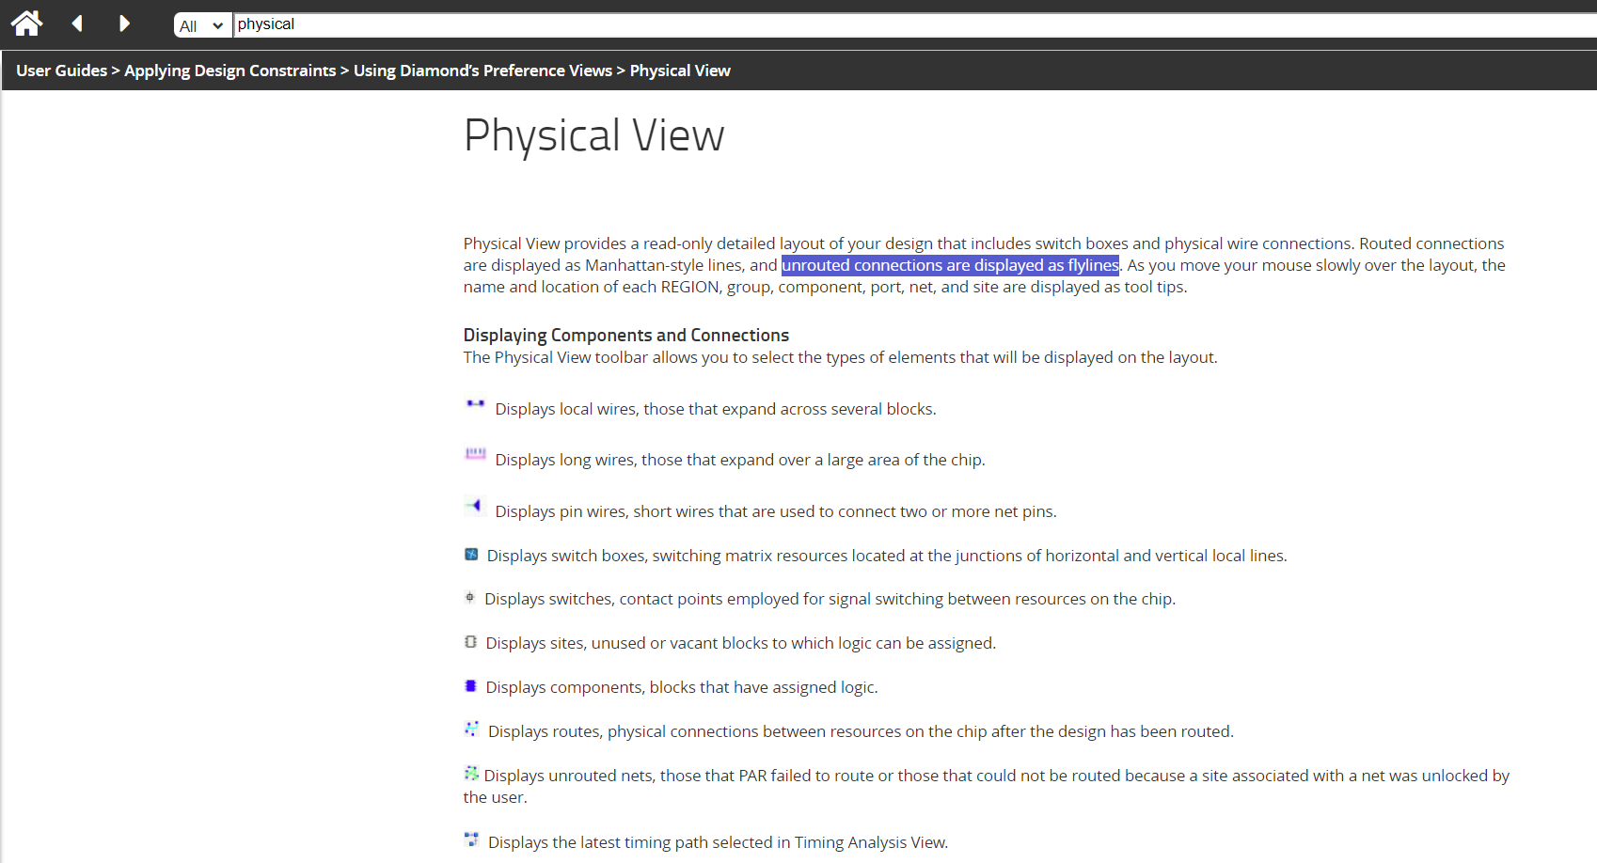Click the search field containing 'physical'

click(x=914, y=24)
